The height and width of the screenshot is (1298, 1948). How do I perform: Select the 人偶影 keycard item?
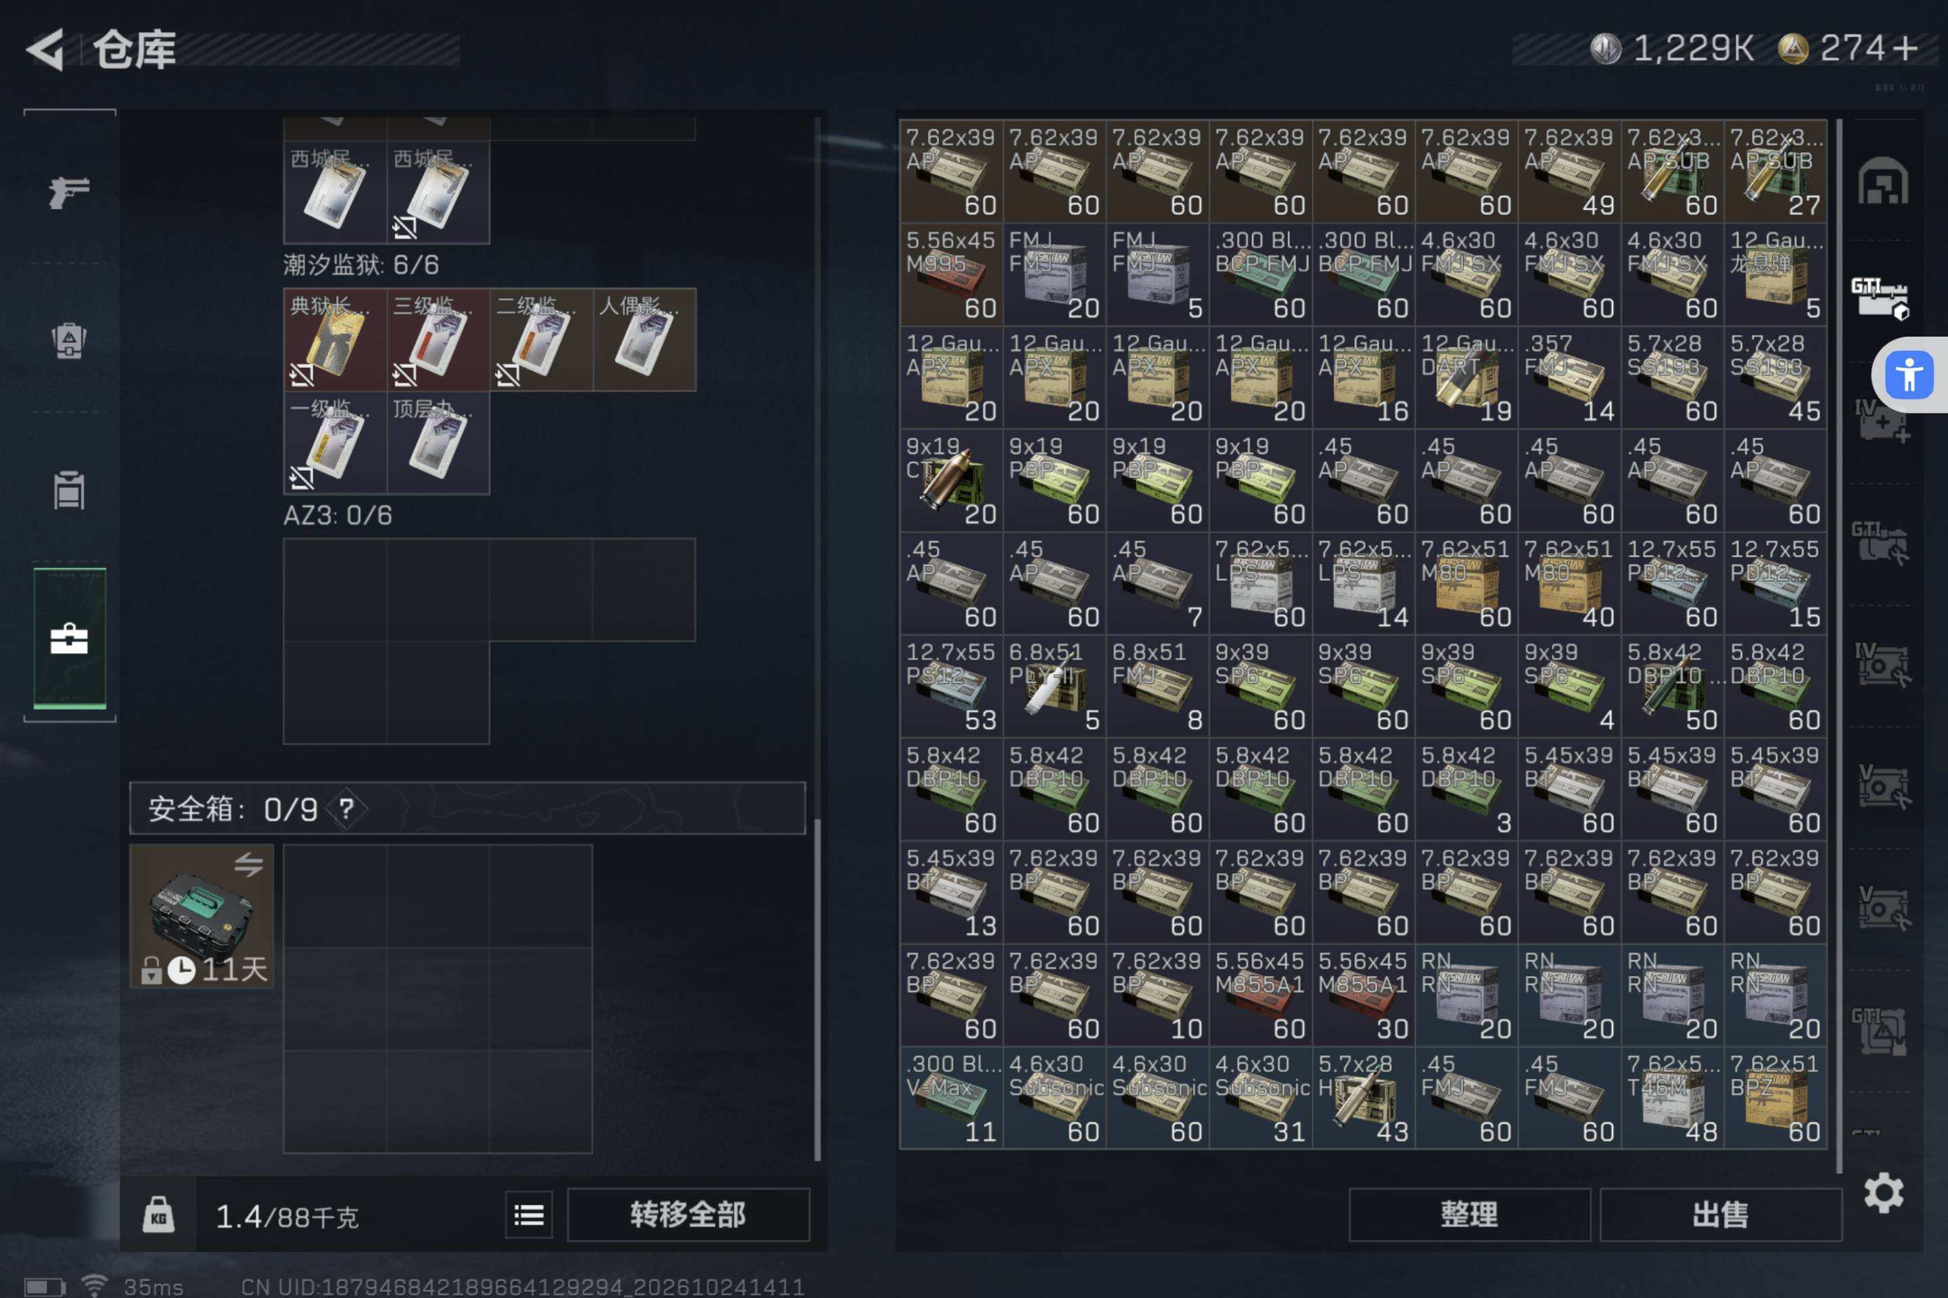coord(645,339)
